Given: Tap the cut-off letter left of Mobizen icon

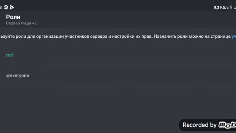Looking at the screenshot, I should 1,7.
